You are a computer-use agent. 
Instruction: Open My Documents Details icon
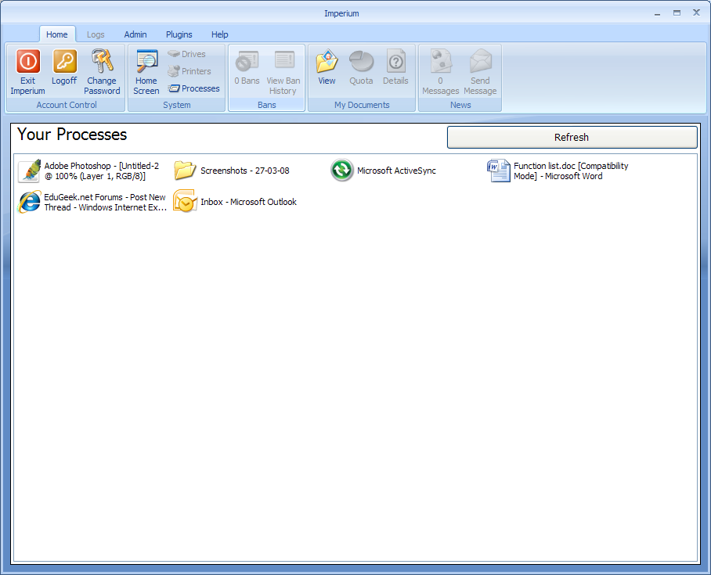tap(396, 61)
